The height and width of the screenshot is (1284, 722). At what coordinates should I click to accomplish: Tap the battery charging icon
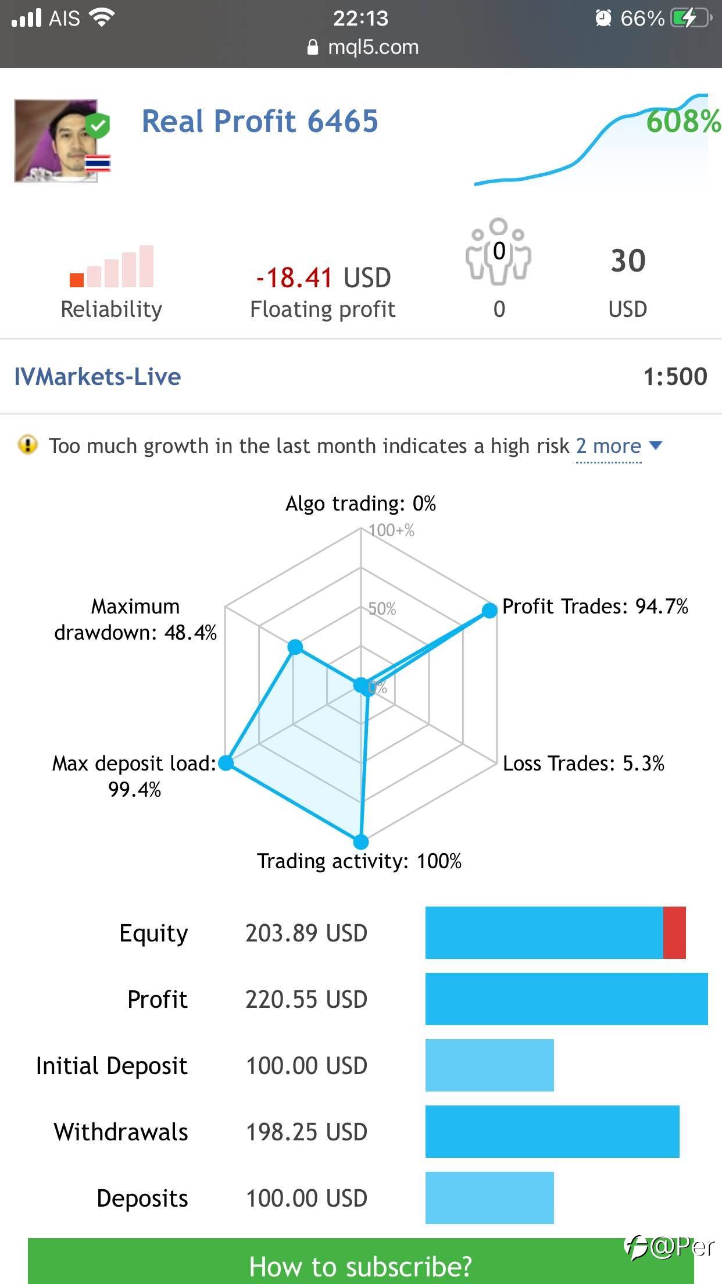(689, 18)
